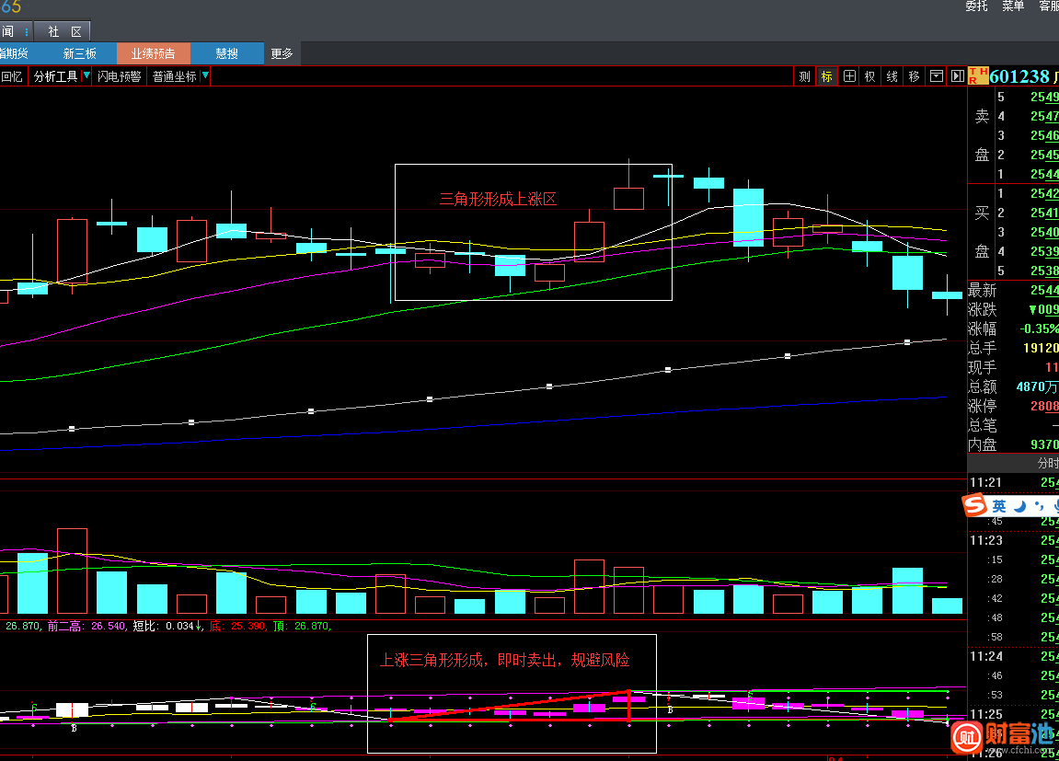Expand the 分析工具 dropdown arrow
This screenshot has width=1059, height=761.
(x=86, y=75)
